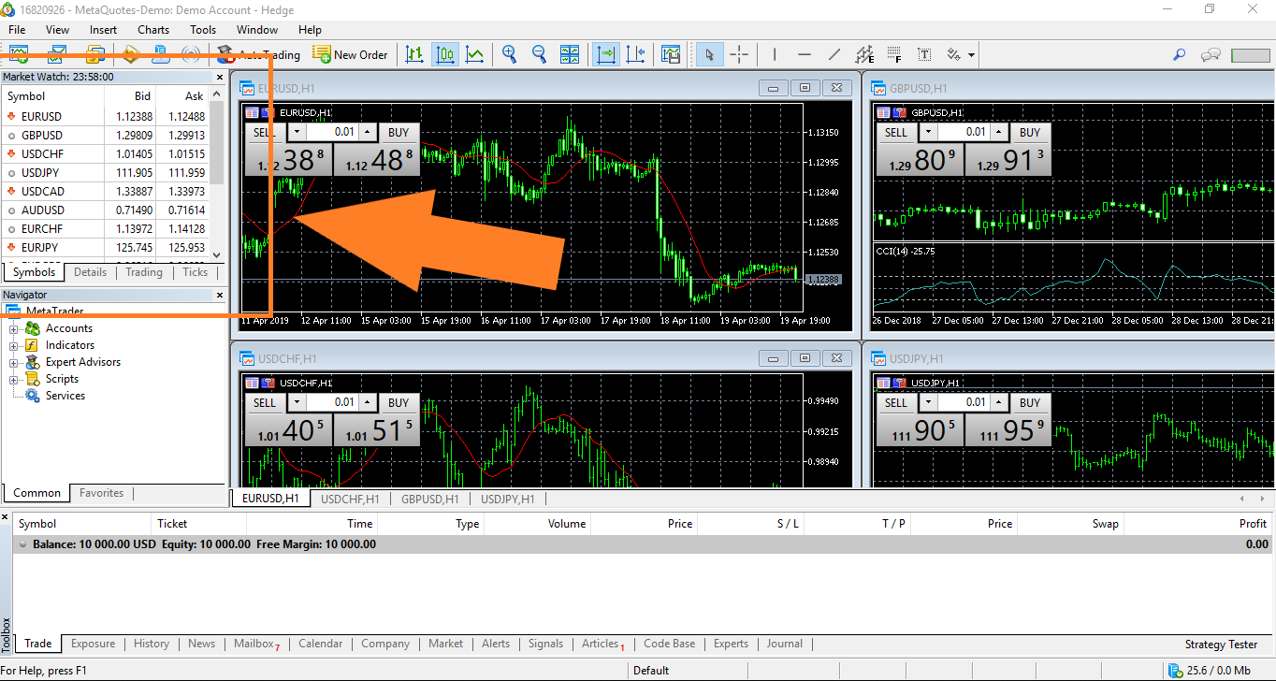Select the text label tool
1276x681 pixels.
(924, 54)
